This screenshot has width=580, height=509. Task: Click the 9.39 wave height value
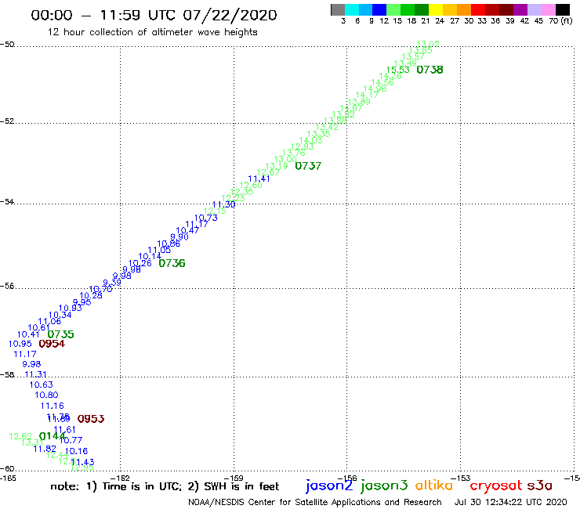point(112,283)
